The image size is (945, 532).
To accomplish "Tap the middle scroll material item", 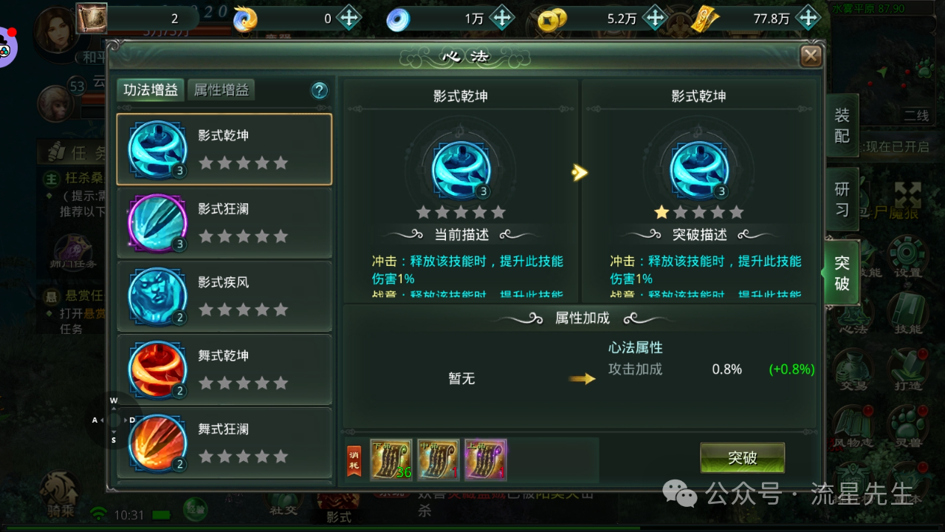I will click(x=439, y=460).
